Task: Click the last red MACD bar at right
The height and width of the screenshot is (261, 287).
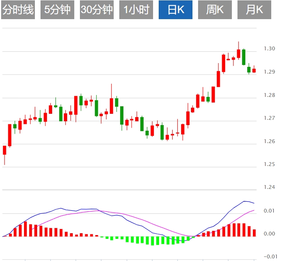Action: click(254, 233)
